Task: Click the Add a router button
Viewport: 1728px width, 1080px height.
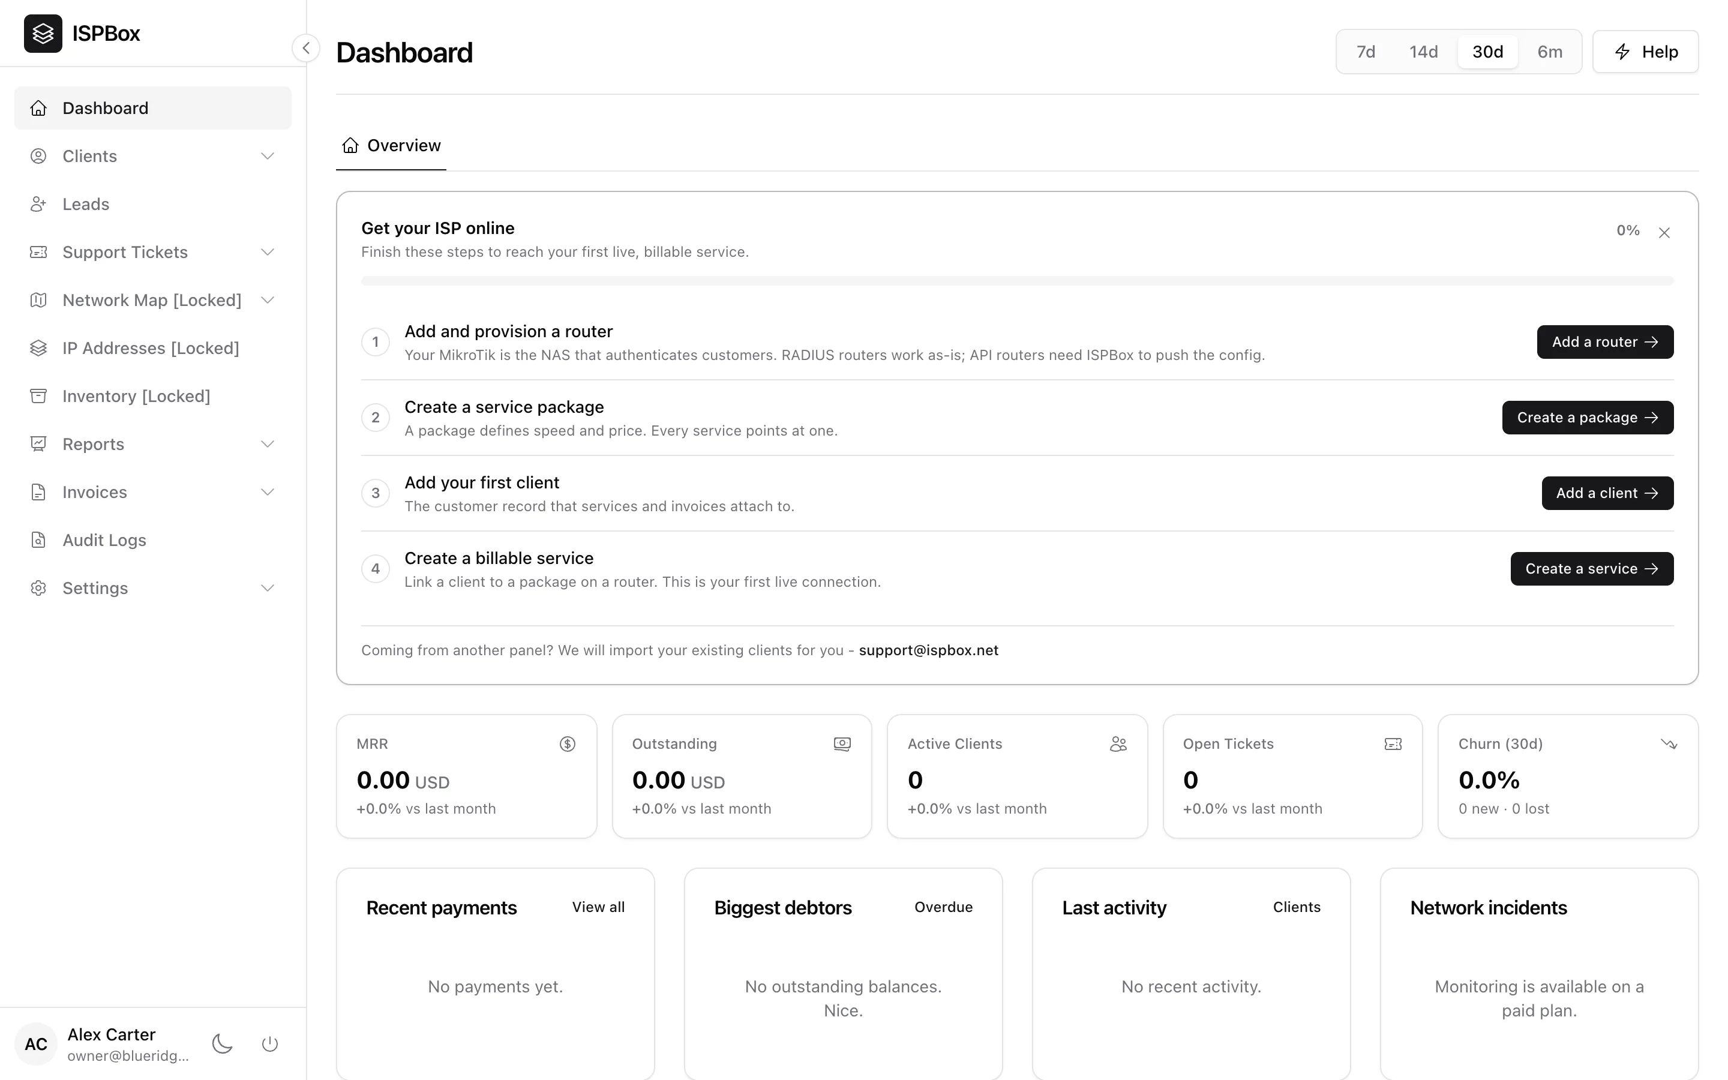Action: (x=1604, y=342)
